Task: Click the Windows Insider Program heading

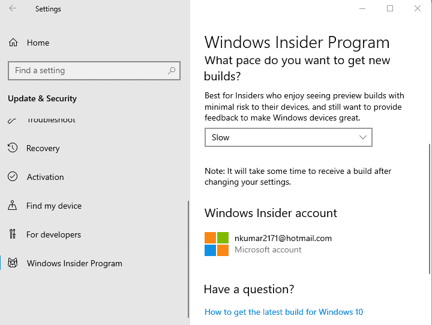Action: [x=297, y=43]
